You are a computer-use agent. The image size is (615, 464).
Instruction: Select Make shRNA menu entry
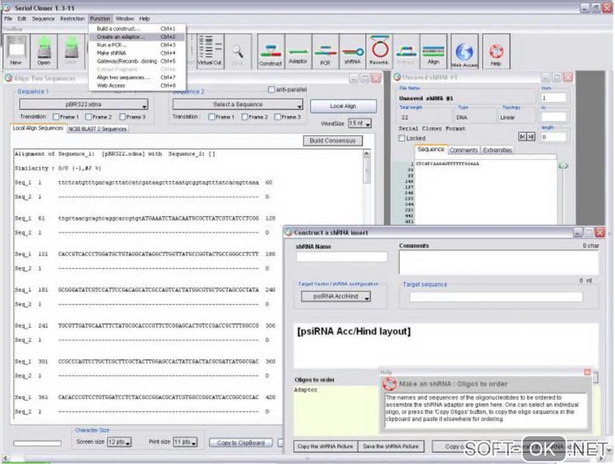[136, 53]
